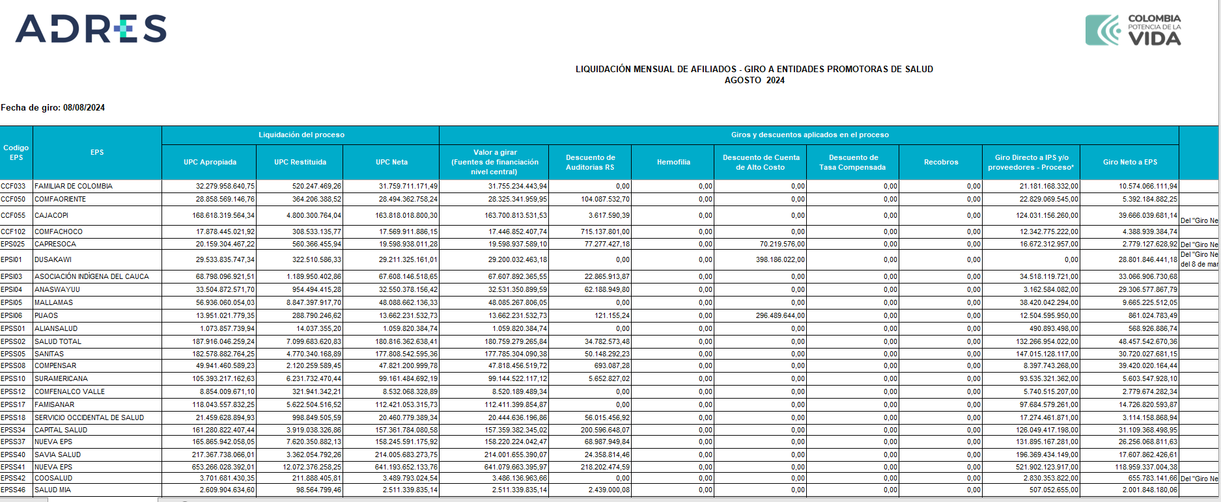This screenshot has height=502, width=1221.
Task: Click the Colombia Potencia de la Vida logo
Action: [x=1133, y=30]
